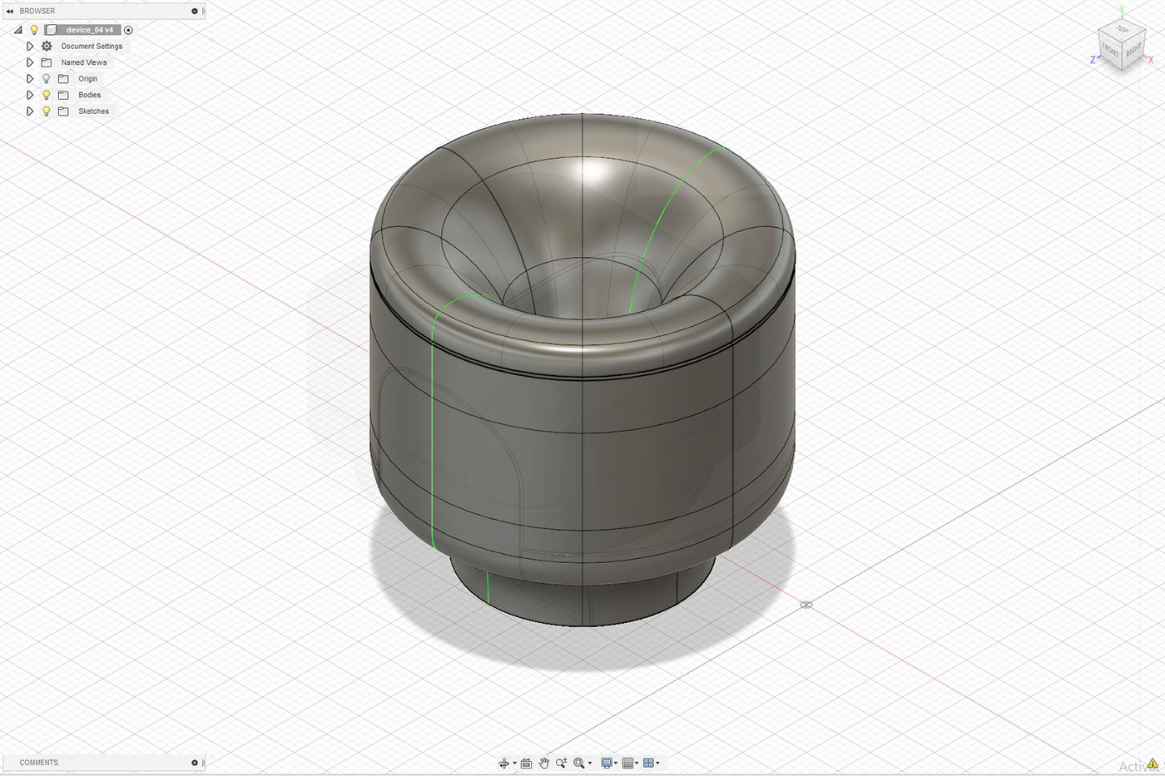The width and height of the screenshot is (1165, 776).
Task: Activate the Look At tool
Action: (x=526, y=763)
